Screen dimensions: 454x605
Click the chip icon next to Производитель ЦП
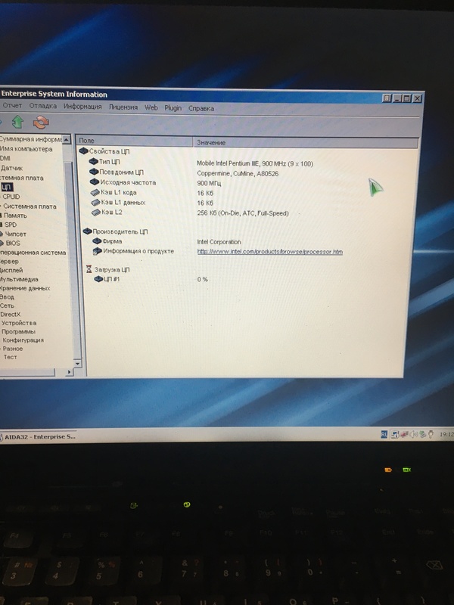88,231
